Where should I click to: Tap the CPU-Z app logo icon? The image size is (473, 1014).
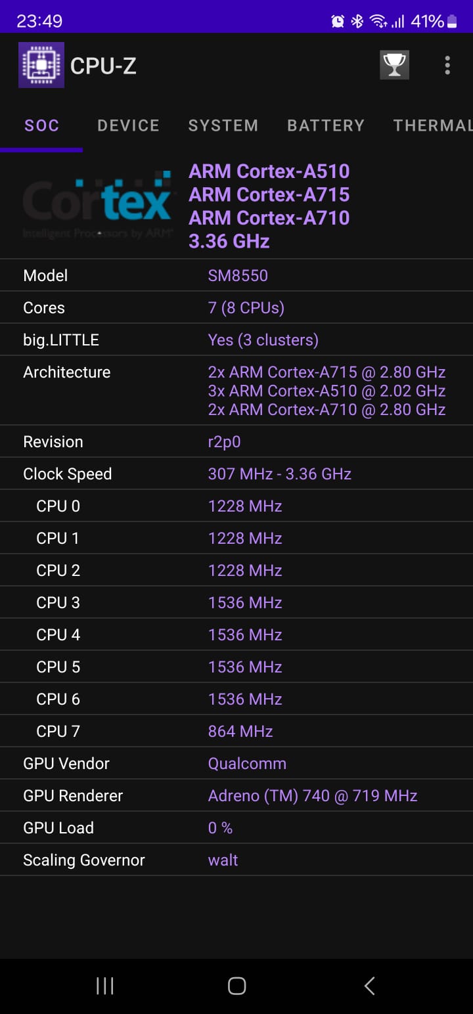41,65
